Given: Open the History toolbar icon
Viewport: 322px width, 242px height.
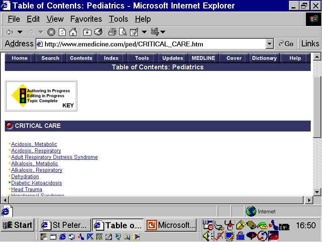Looking at the screenshot, I should tap(98, 32).
